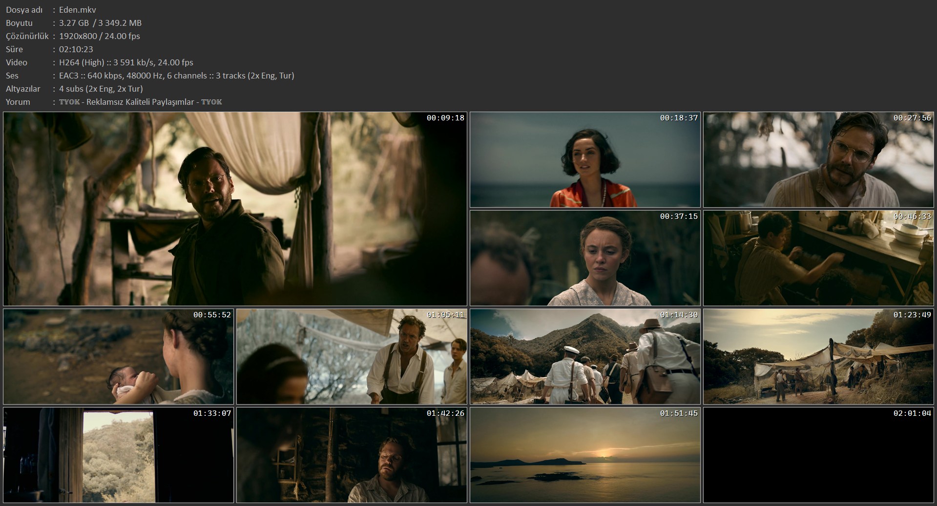Screen dimensions: 937x506
Task: Click the frame with timestamp 00:27:56
Action: tap(818, 160)
